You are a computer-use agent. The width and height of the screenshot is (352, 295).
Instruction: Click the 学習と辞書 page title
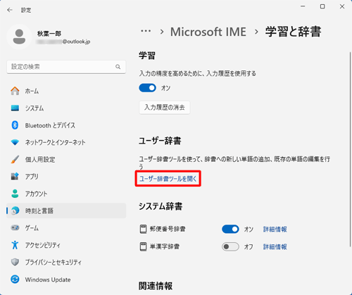tap(293, 32)
